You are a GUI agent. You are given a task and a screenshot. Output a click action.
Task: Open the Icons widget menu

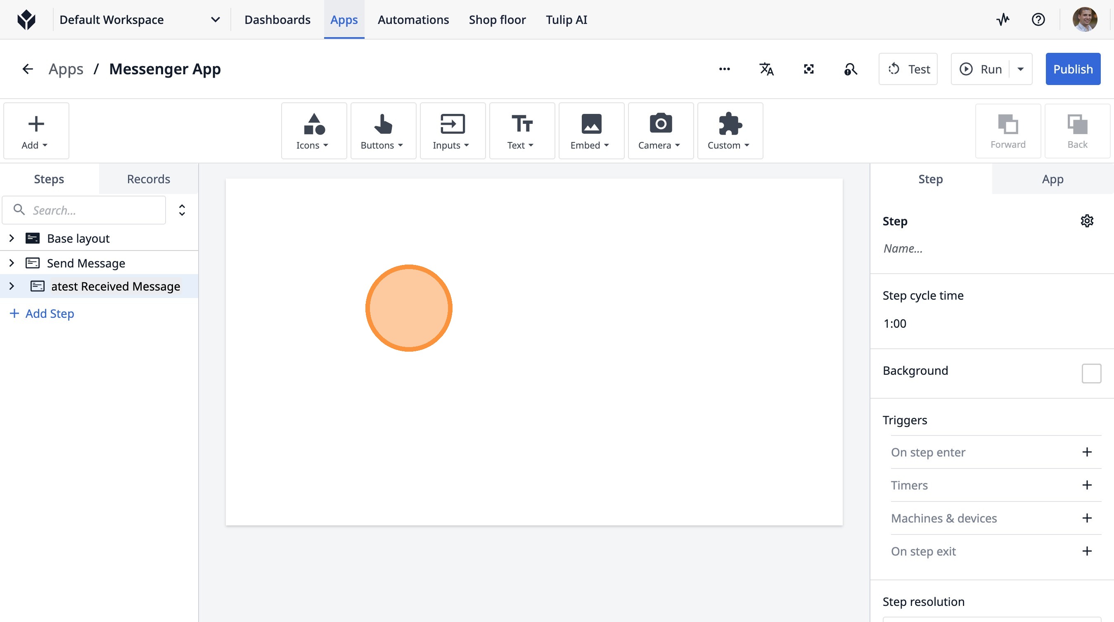click(x=313, y=131)
